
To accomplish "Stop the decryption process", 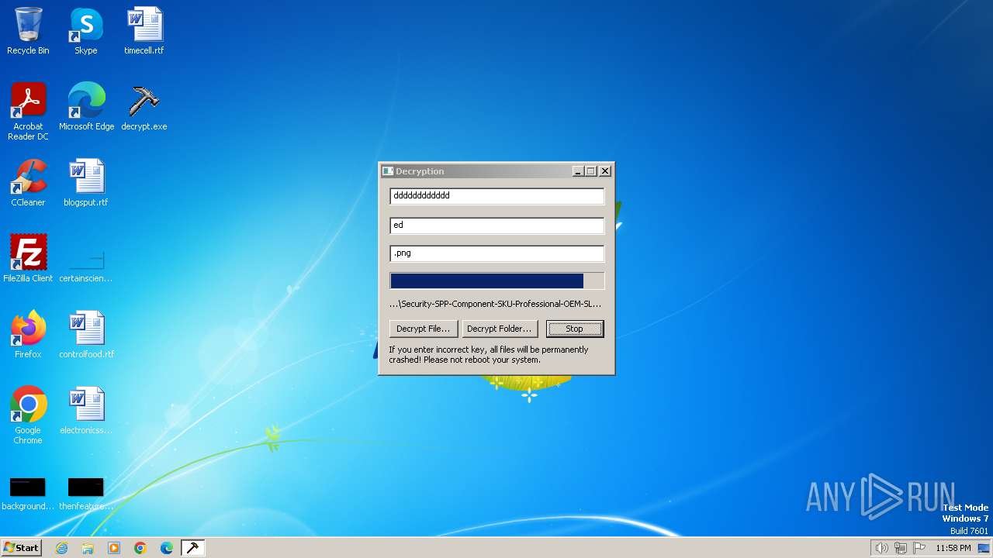I will (574, 329).
